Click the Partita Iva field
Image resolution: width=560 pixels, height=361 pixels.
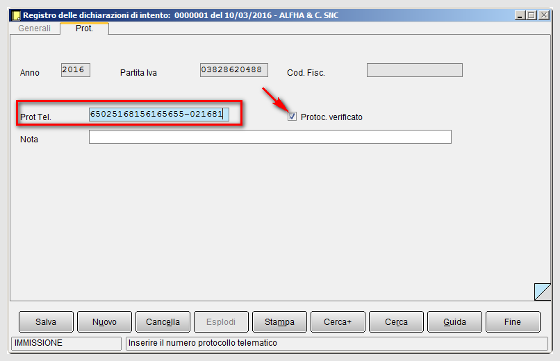(x=234, y=70)
